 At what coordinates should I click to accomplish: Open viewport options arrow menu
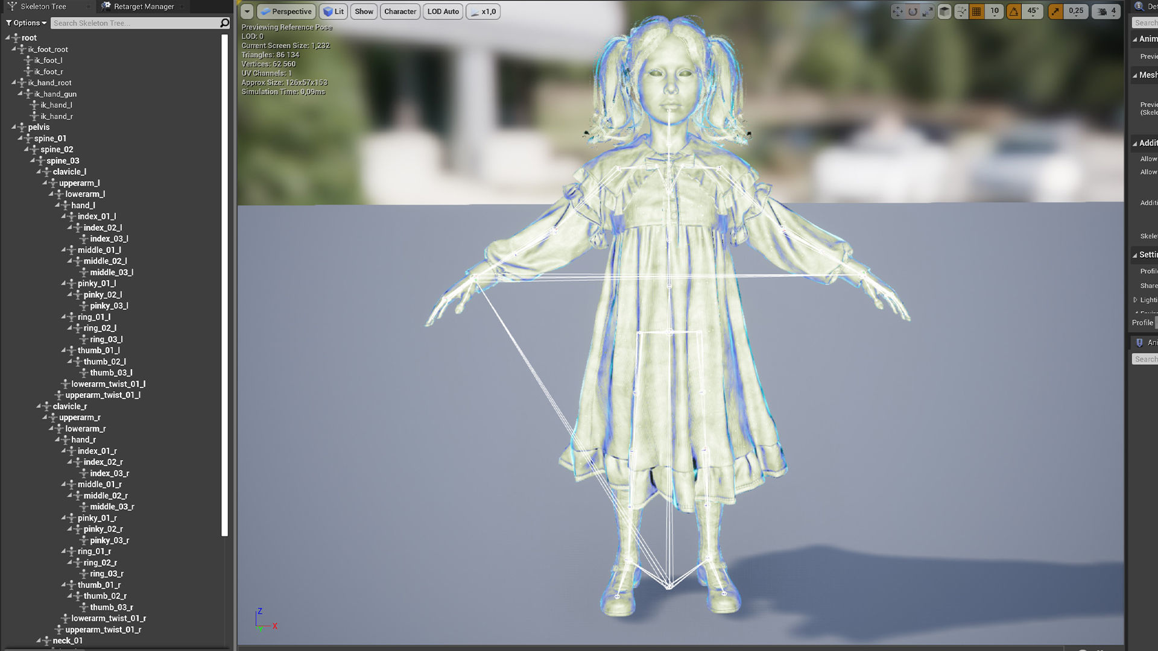click(247, 11)
